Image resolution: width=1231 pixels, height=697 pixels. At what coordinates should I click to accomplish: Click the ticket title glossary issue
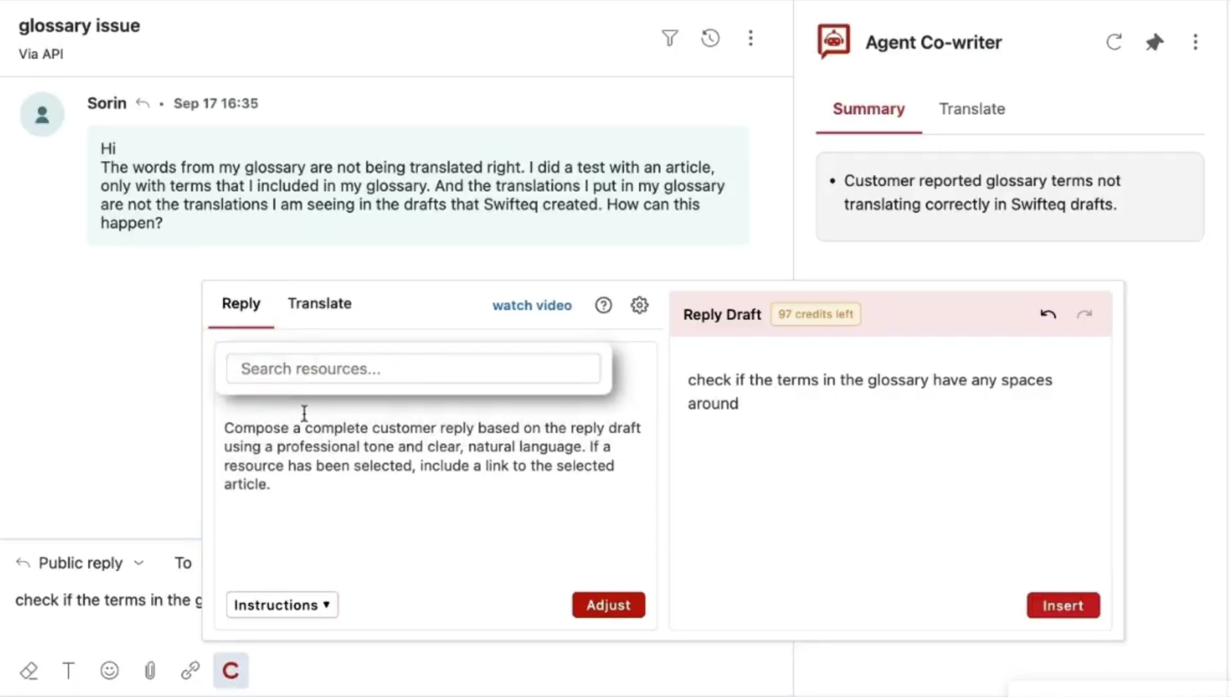(79, 26)
